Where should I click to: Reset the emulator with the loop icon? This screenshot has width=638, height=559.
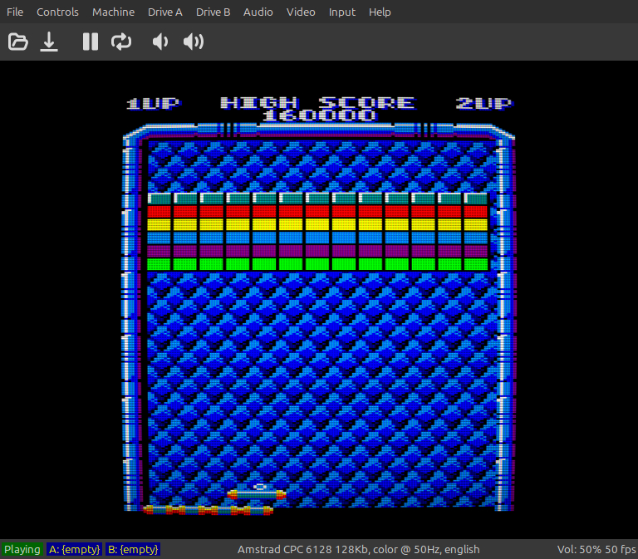tap(121, 42)
